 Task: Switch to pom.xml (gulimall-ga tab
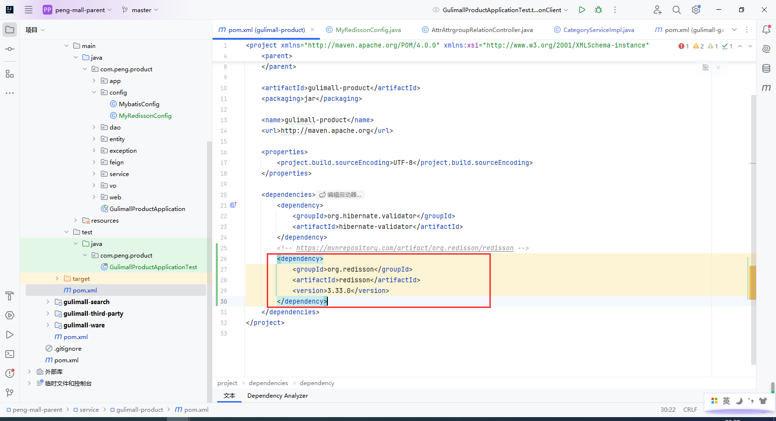click(x=690, y=30)
